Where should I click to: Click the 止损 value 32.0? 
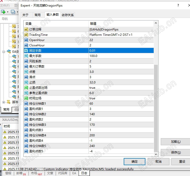[x=92, y=82]
